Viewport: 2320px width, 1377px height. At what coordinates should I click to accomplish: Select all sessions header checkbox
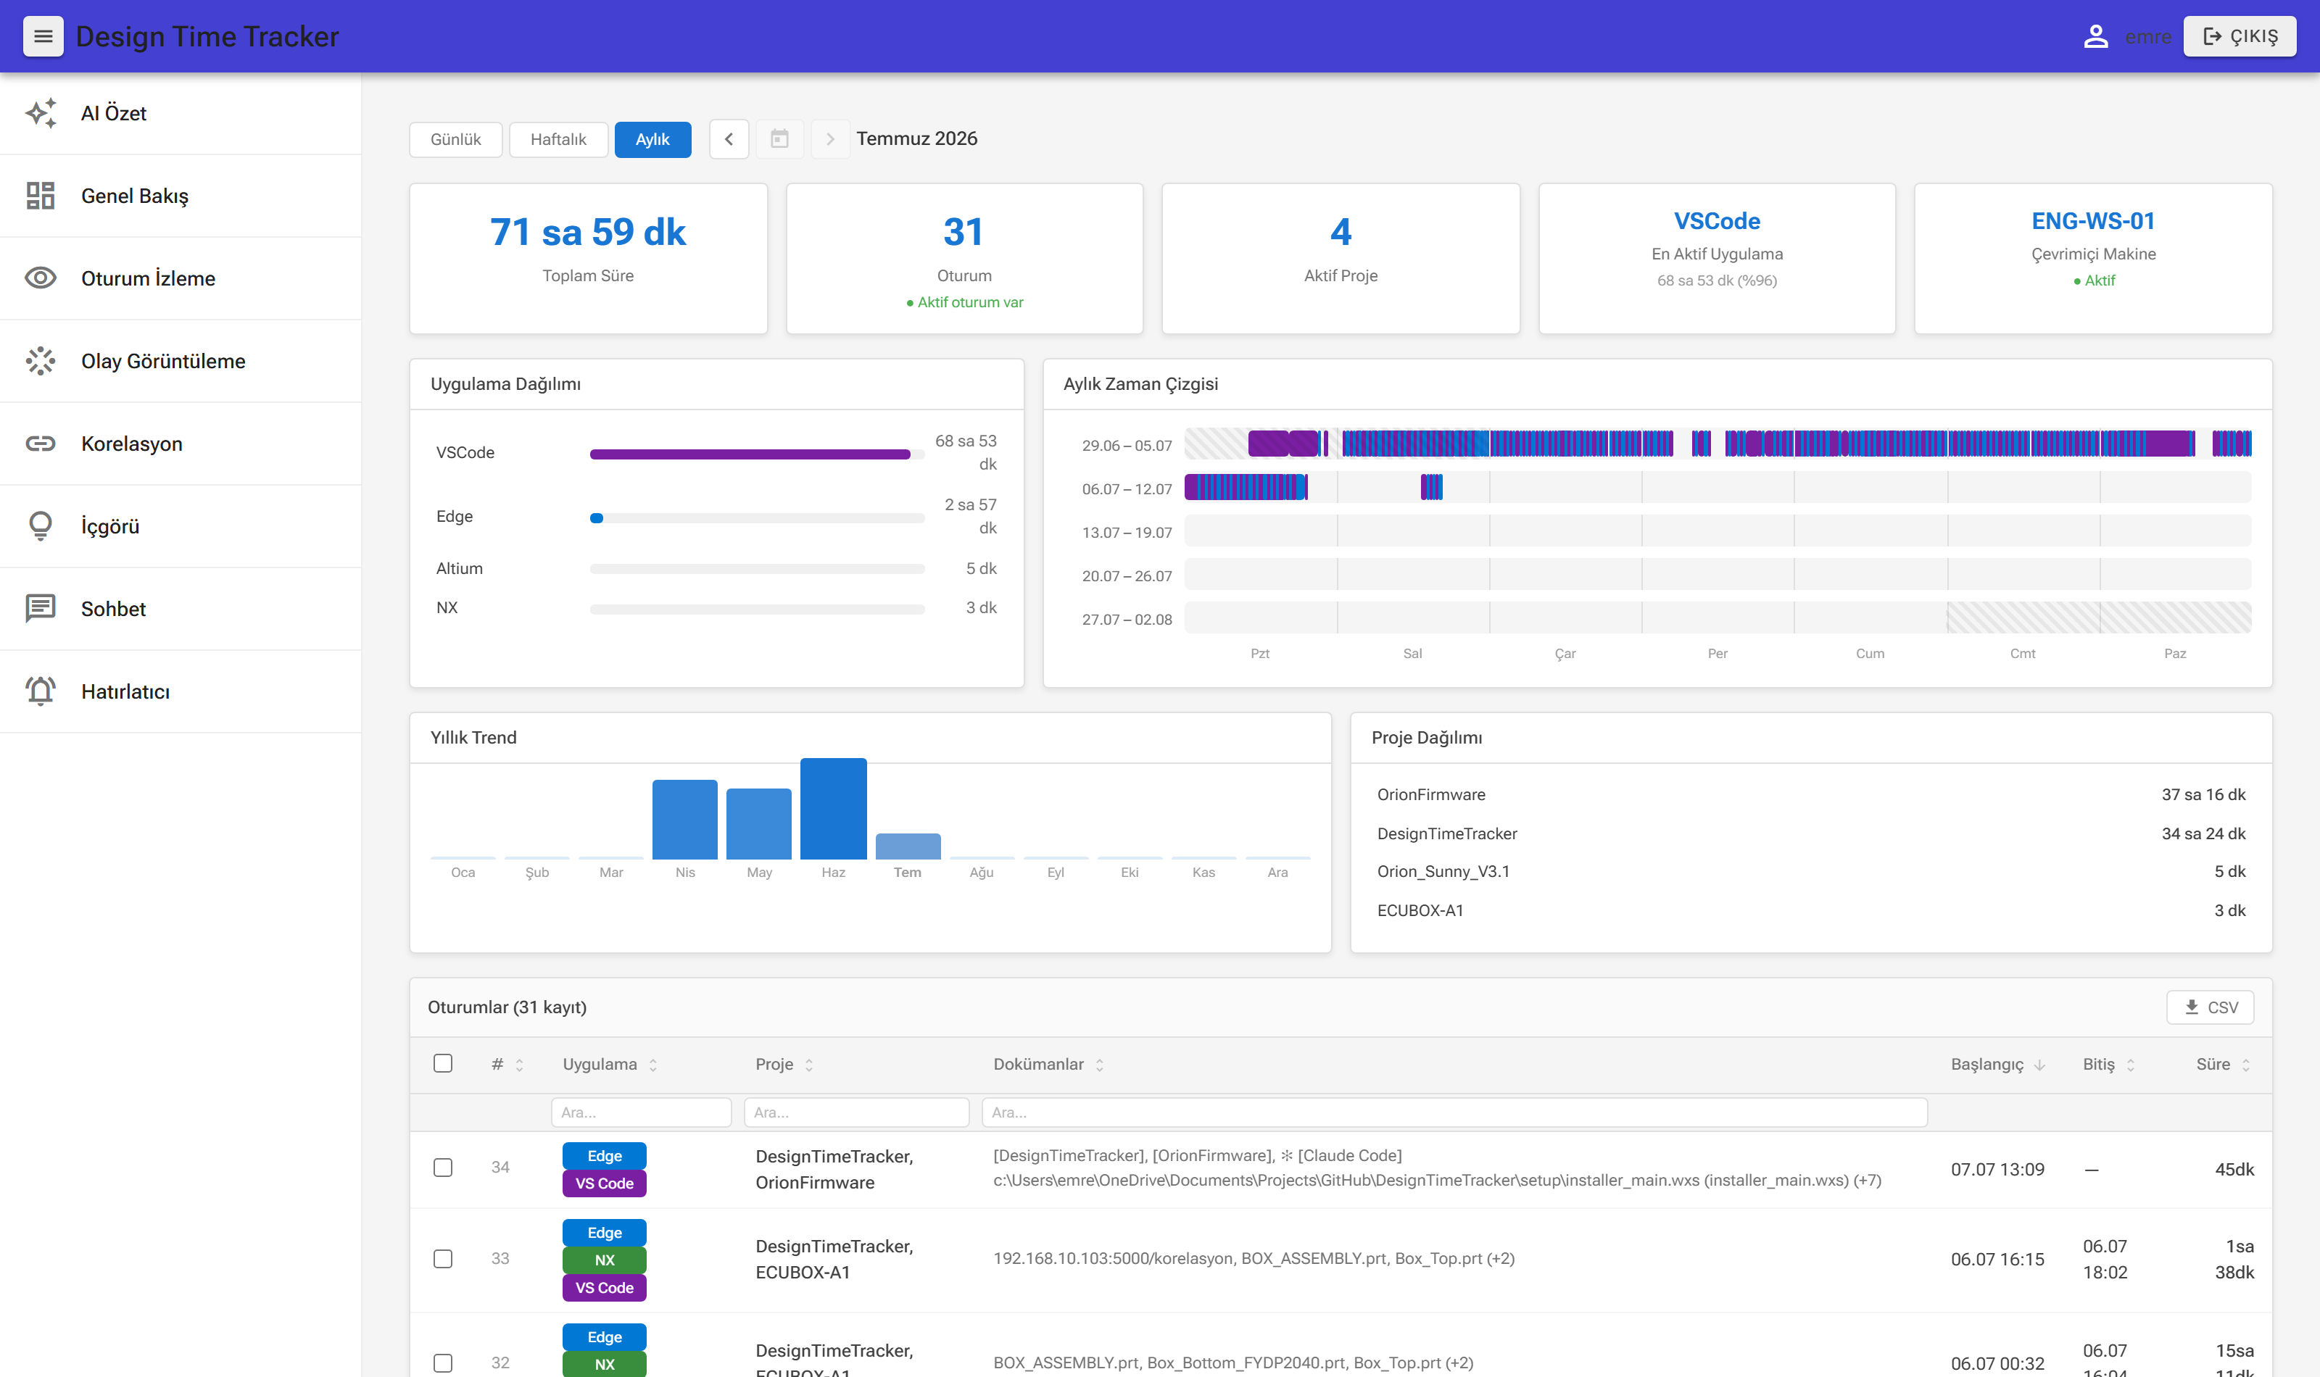443,1063
